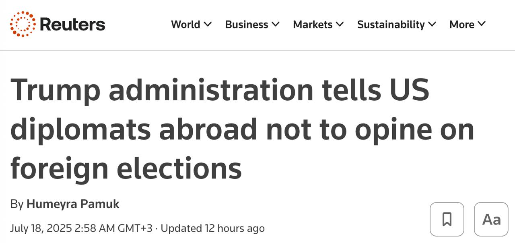Open the Sustainability menu

[391, 24]
